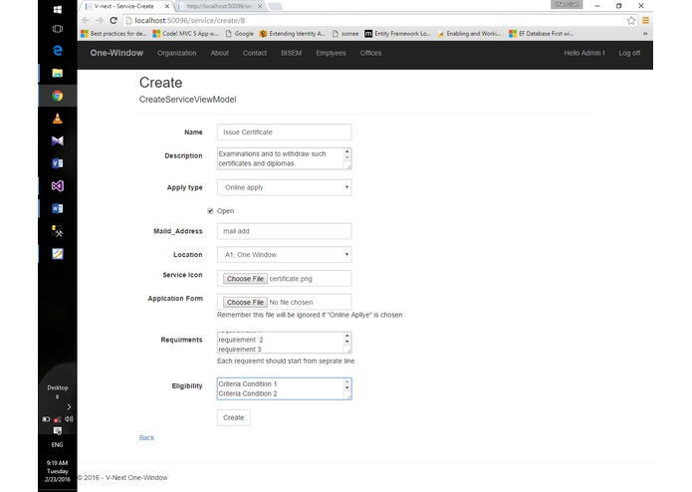The height and width of the screenshot is (492, 692).
Task: Open Visual Studio purple taskbar icon
Action: [58, 186]
